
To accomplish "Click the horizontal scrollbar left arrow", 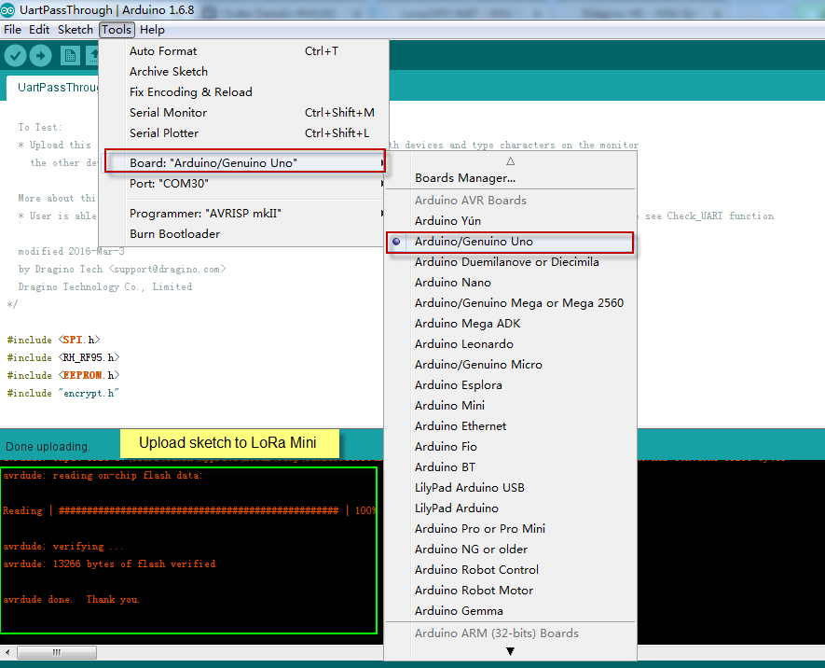I will (x=7, y=653).
